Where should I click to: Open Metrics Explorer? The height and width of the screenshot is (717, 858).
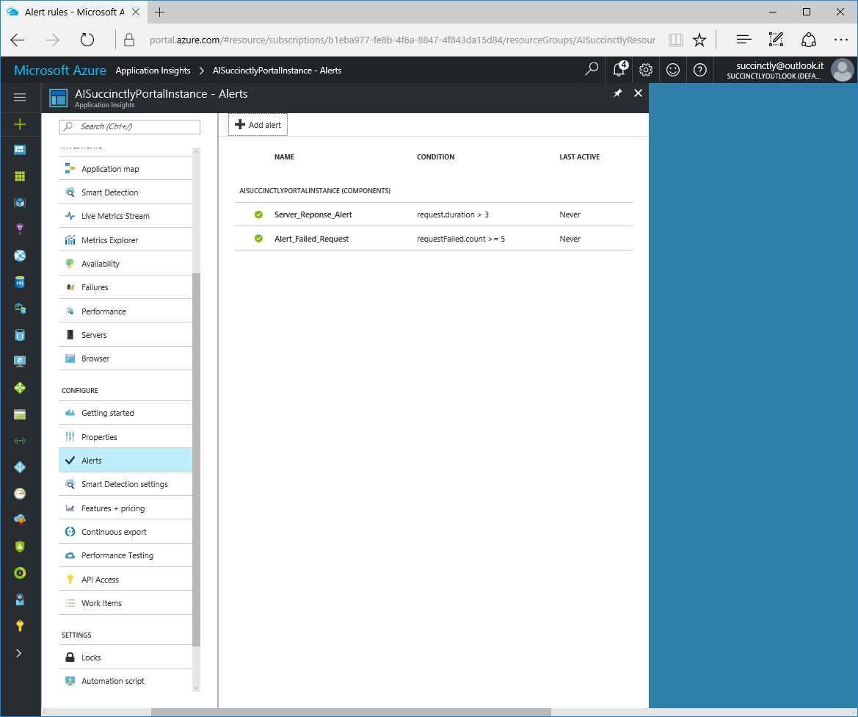click(126, 240)
